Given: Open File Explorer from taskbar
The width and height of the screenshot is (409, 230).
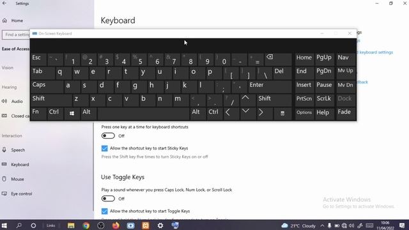Looking at the screenshot, I should (71, 226).
